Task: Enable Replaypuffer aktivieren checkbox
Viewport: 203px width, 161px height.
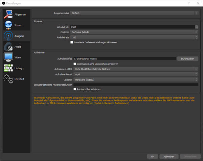Action: coord(75,89)
